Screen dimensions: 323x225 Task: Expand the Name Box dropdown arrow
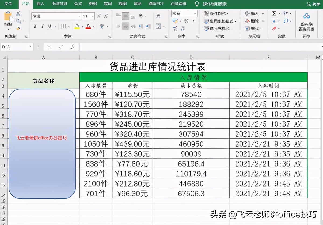click(30, 47)
